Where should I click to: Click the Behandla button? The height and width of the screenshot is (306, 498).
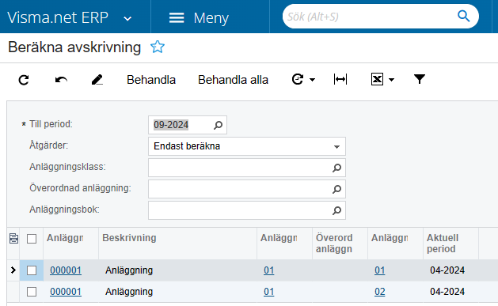coord(151,80)
